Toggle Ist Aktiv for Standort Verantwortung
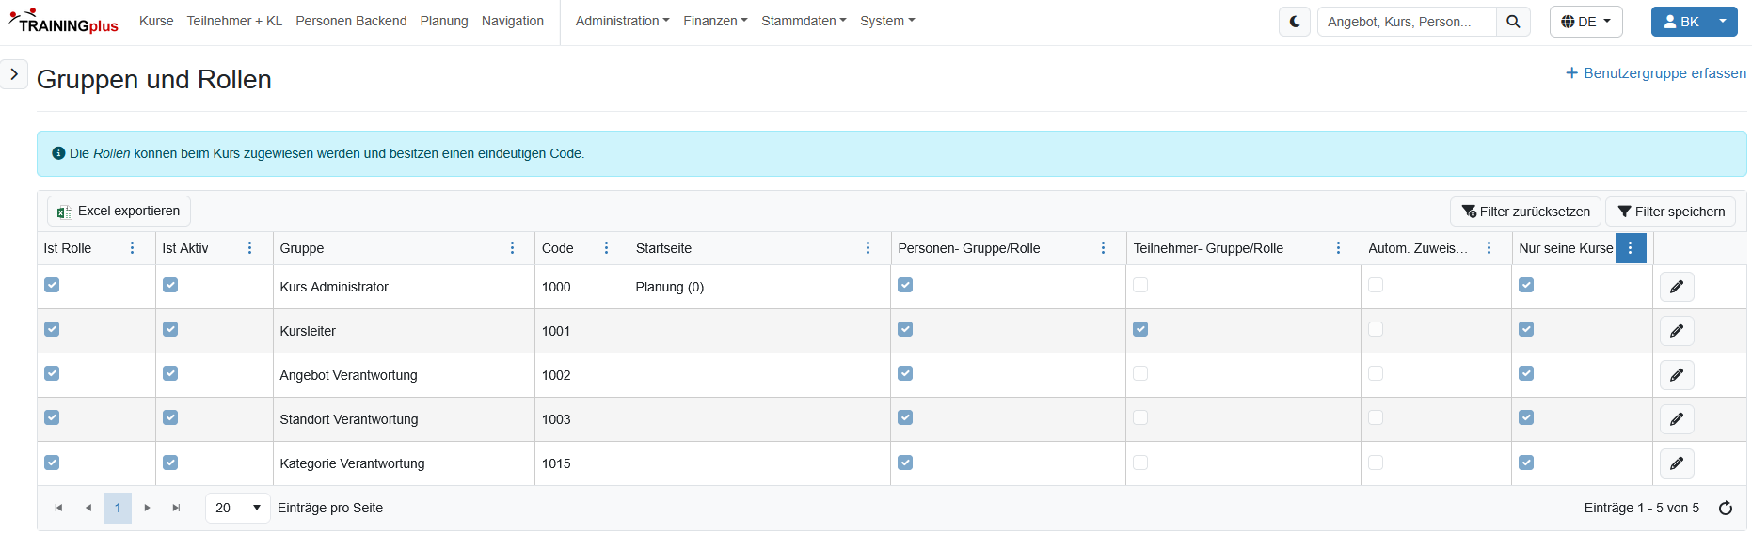1752x534 pixels. [170, 417]
